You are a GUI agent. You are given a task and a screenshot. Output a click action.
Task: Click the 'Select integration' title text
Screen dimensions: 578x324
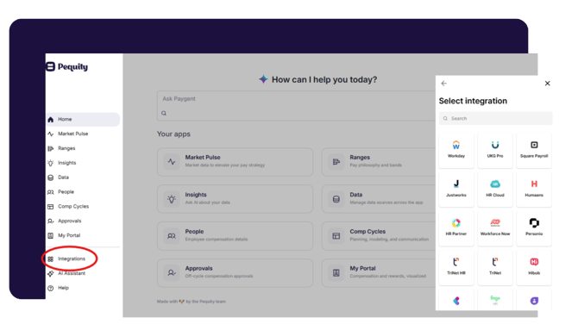(x=473, y=101)
